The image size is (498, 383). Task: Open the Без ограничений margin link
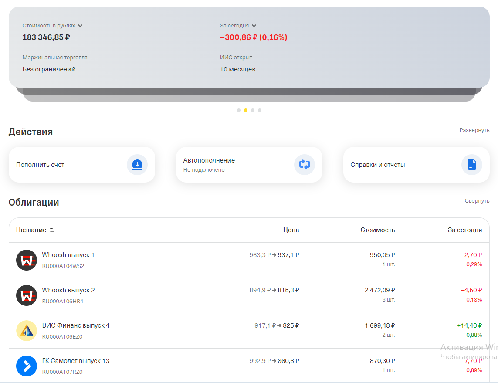(49, 69)
